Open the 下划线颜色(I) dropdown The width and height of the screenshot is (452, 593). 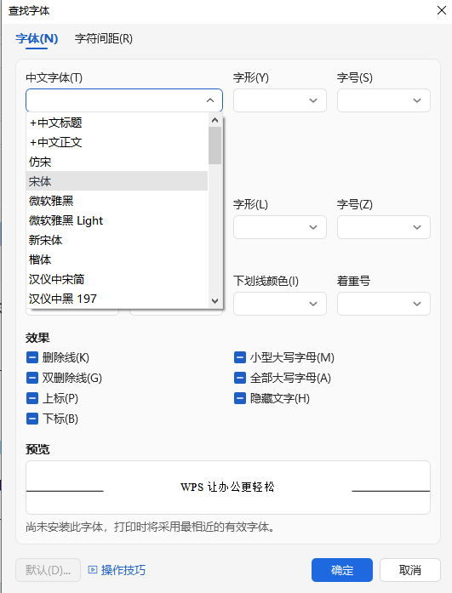[x=280, y=304]
